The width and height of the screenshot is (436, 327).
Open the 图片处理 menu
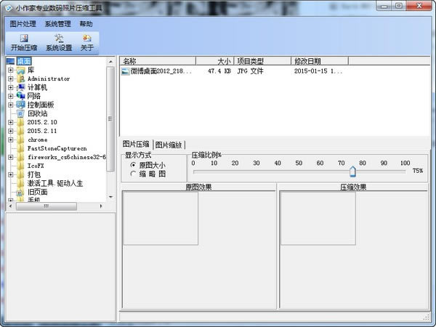tap(23, 24)
